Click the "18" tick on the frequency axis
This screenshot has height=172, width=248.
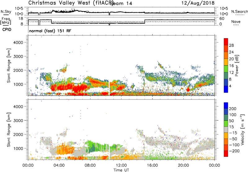click(x=21, y=19)
